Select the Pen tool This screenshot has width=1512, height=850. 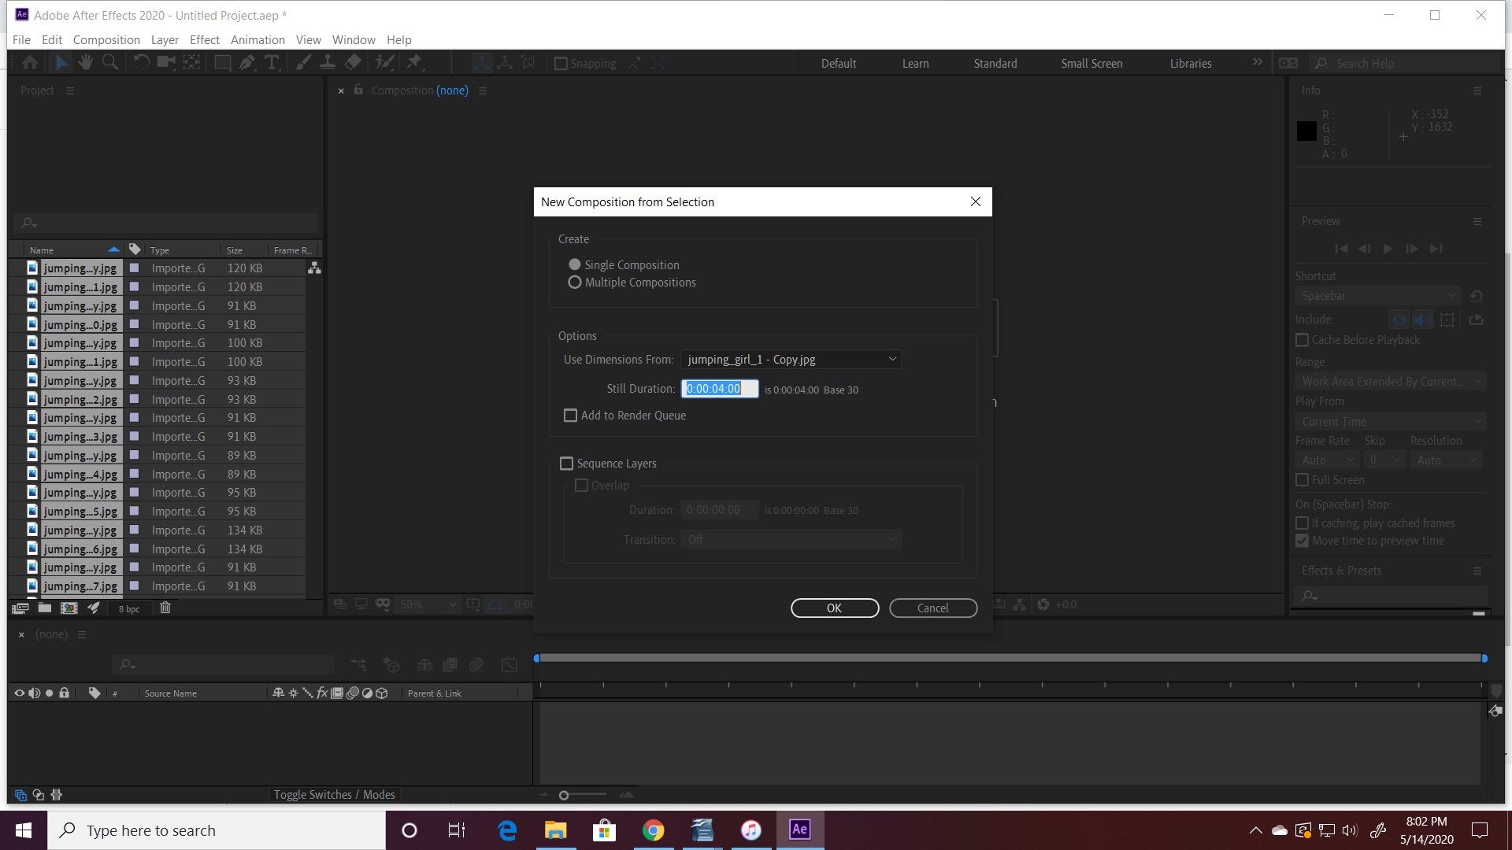[246, 62]
